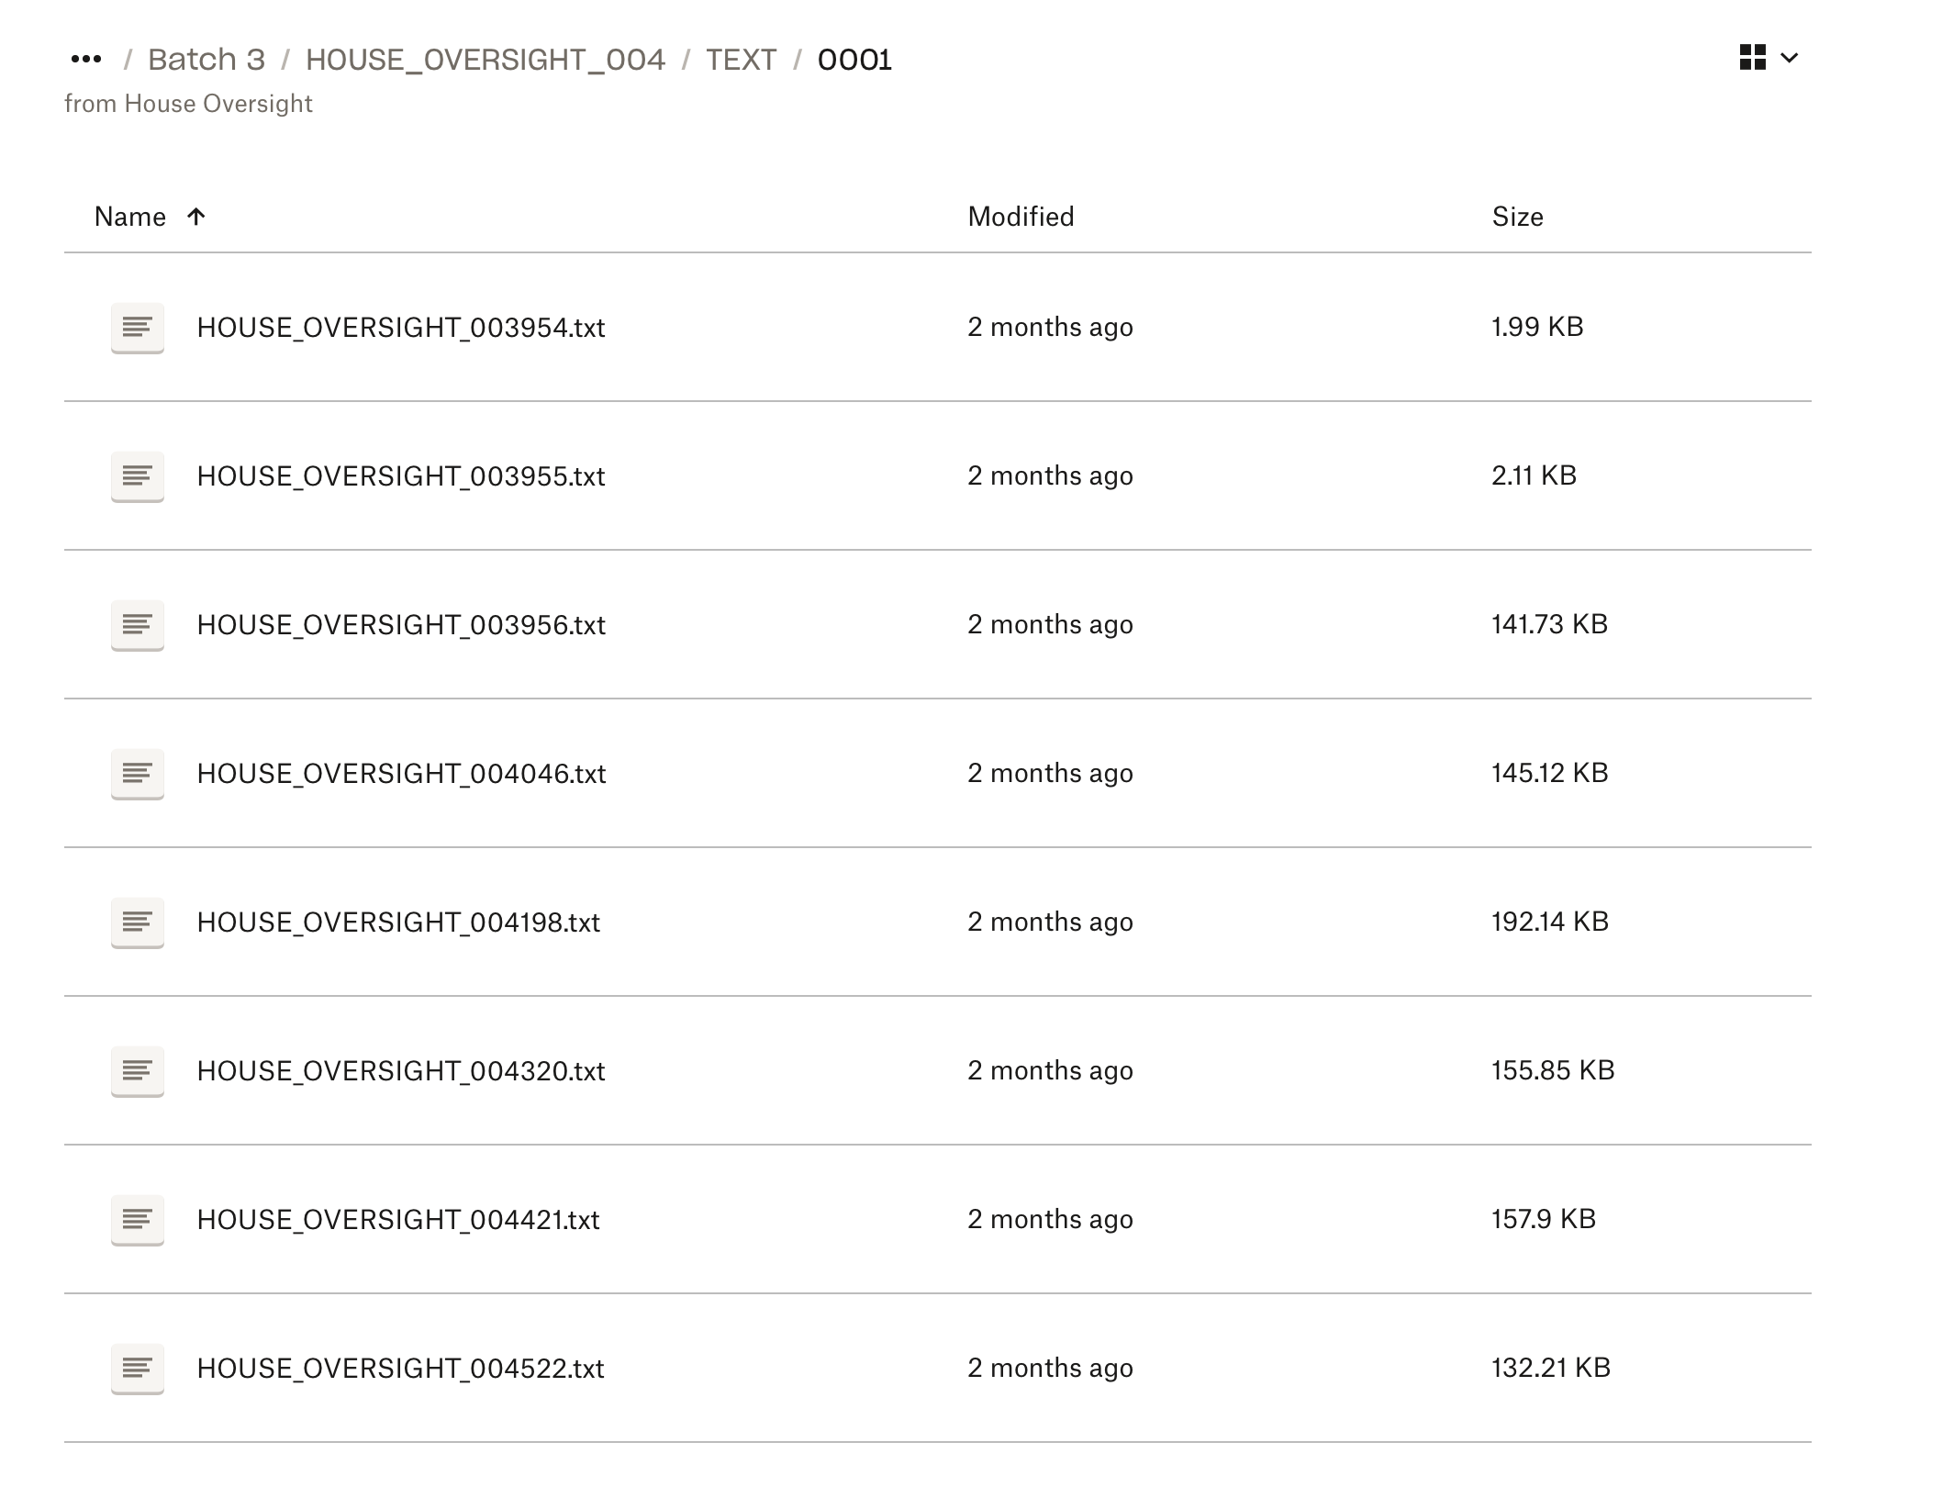Click the 155.85 KB size value
This screenshot has height=1487, width=1953.
tap(1553, 1070)
